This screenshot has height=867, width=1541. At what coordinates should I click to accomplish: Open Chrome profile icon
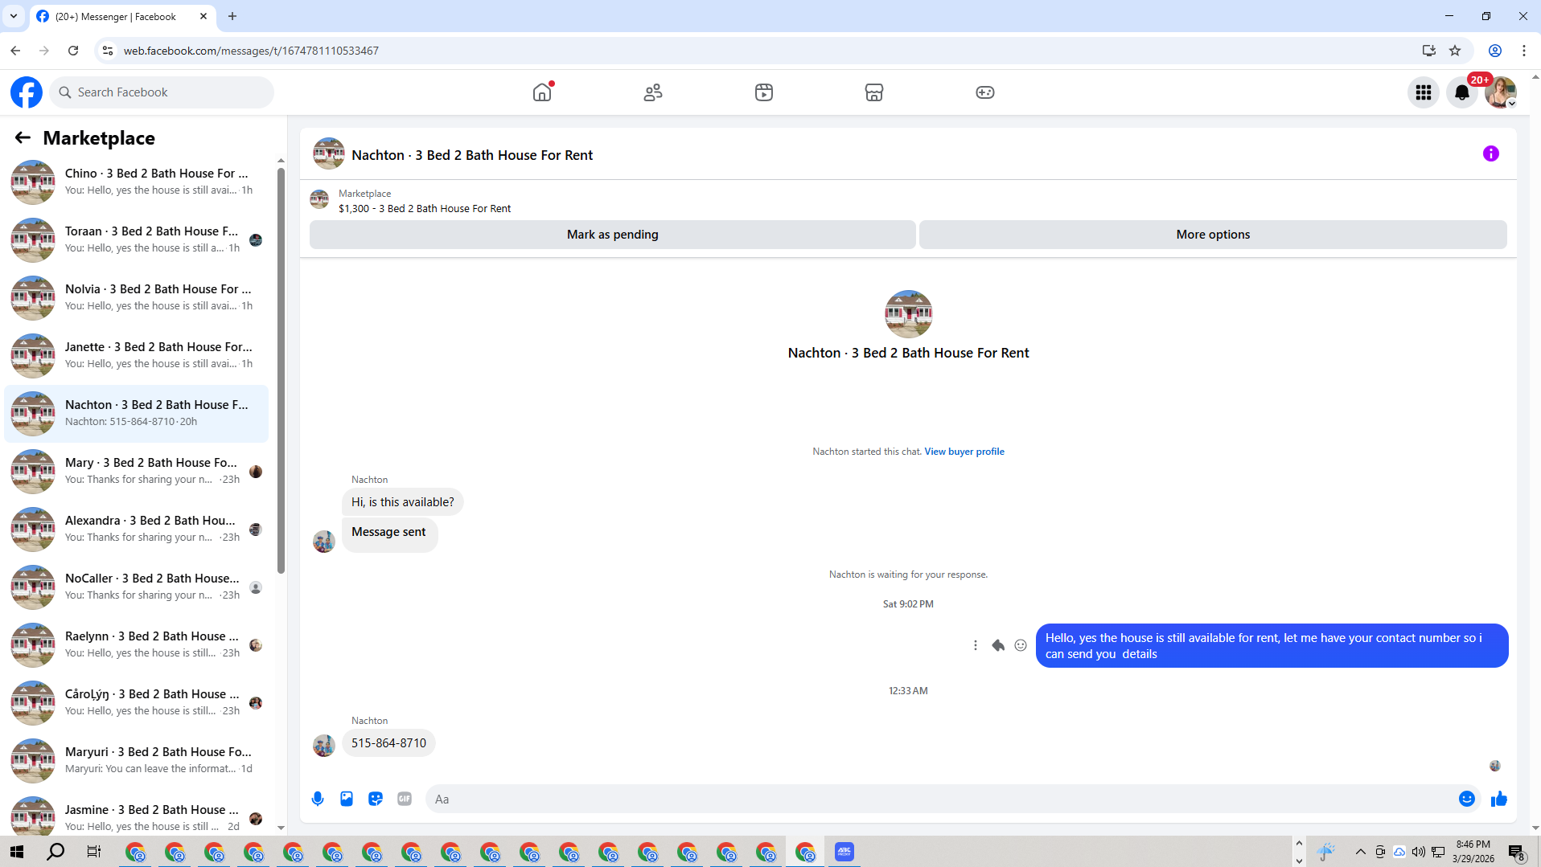pos(1495,51)
